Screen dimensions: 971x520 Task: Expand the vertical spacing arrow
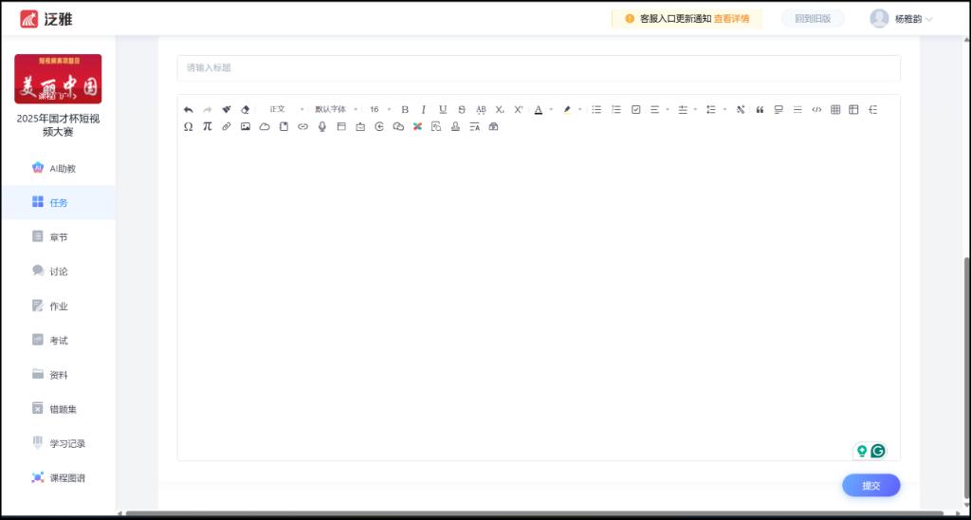tap(695, 110)
